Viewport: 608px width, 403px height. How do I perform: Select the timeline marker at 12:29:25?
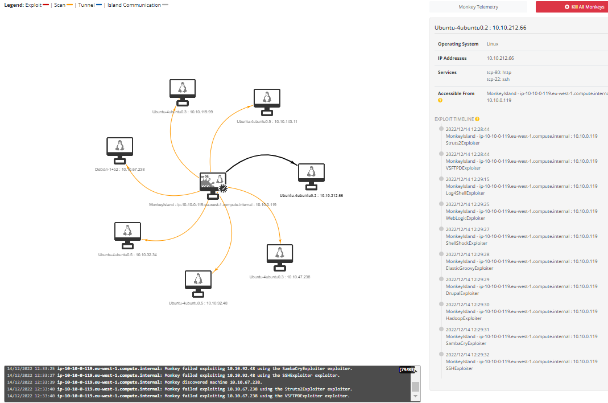pos(441,204)
